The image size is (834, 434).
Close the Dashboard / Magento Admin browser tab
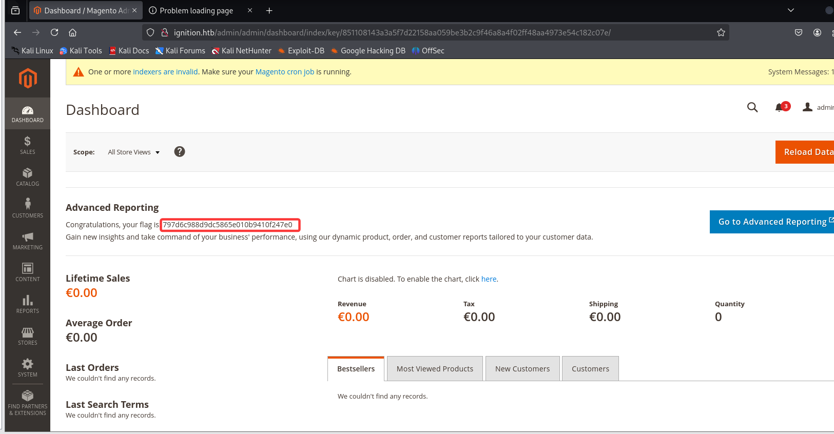click(134, 10)
